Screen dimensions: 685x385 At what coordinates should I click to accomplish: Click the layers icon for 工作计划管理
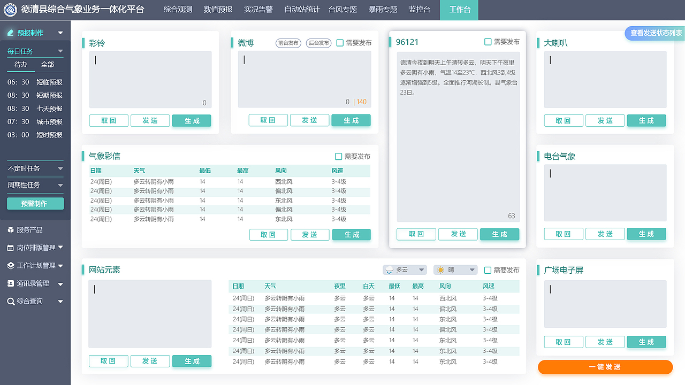point(11,265)
